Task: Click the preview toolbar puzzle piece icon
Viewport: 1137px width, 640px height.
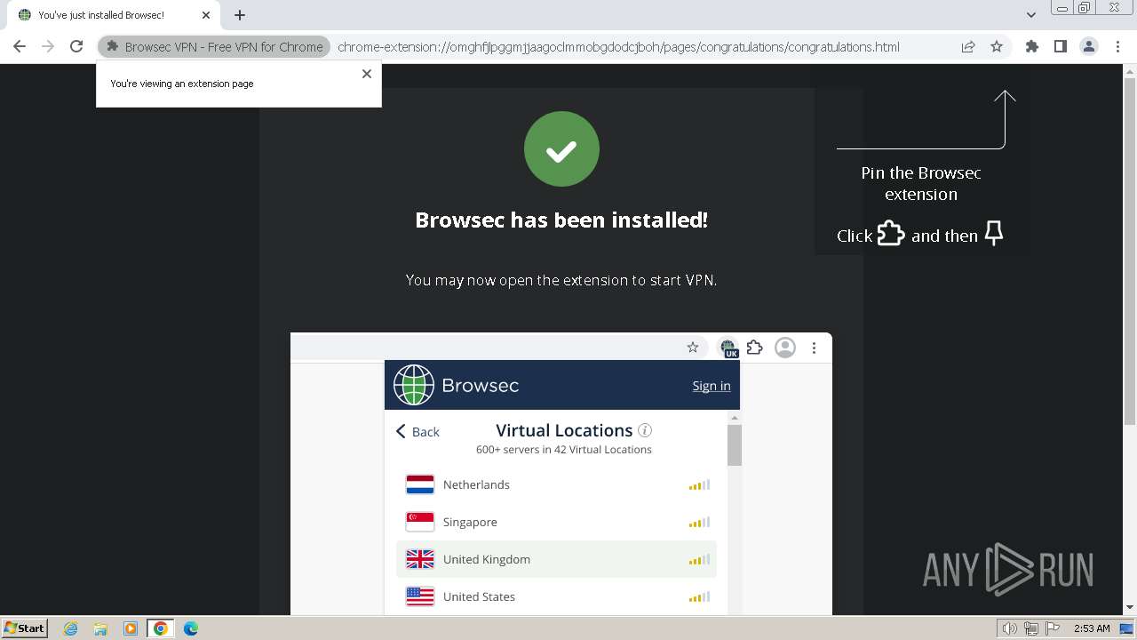Action: (755, 348)
